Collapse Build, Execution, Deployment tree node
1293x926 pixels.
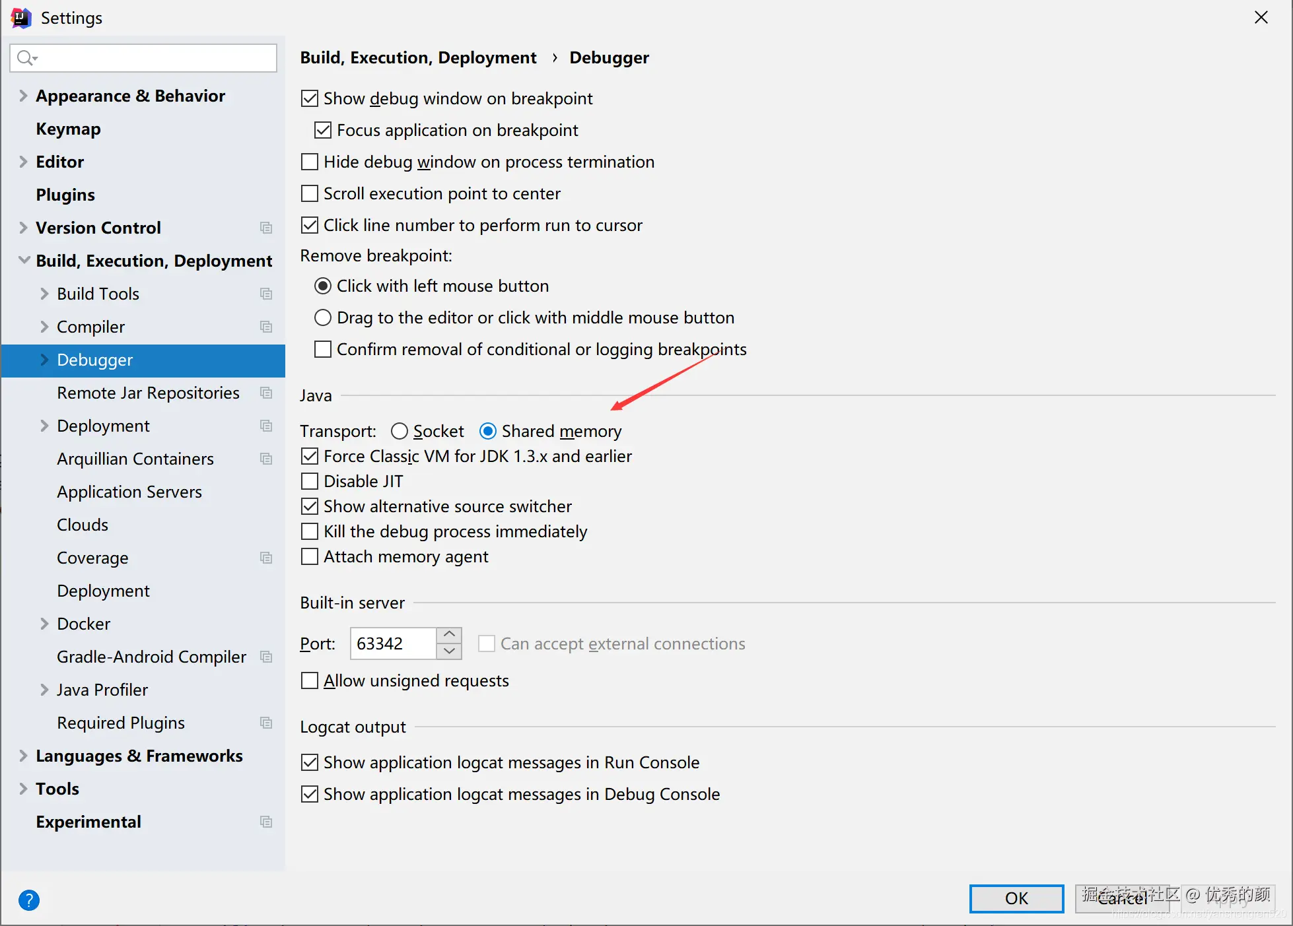(x=24, y=261)
